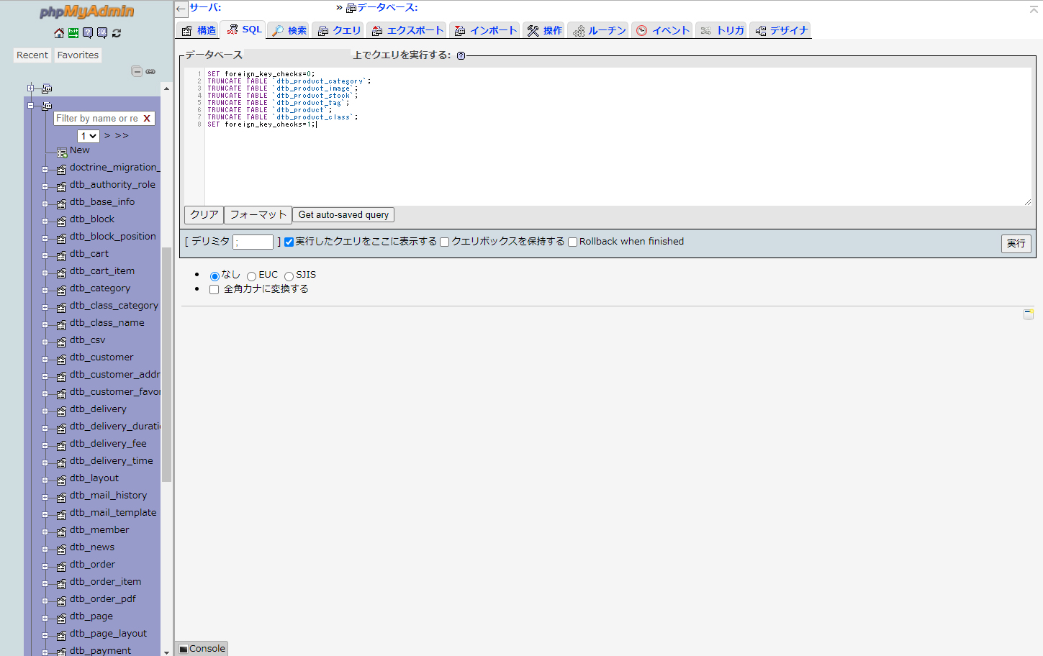Open the 構造 (Structure) tab
This screenshot has width=1043, height=656.
click(198, 30)
